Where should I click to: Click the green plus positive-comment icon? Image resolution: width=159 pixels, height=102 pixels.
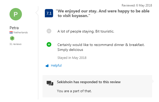49,44
